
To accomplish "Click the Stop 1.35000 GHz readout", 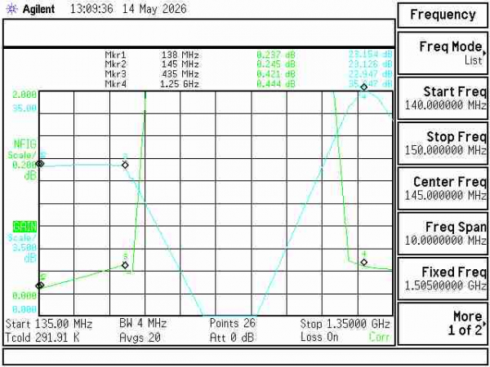I will click(x=345, y=324).
